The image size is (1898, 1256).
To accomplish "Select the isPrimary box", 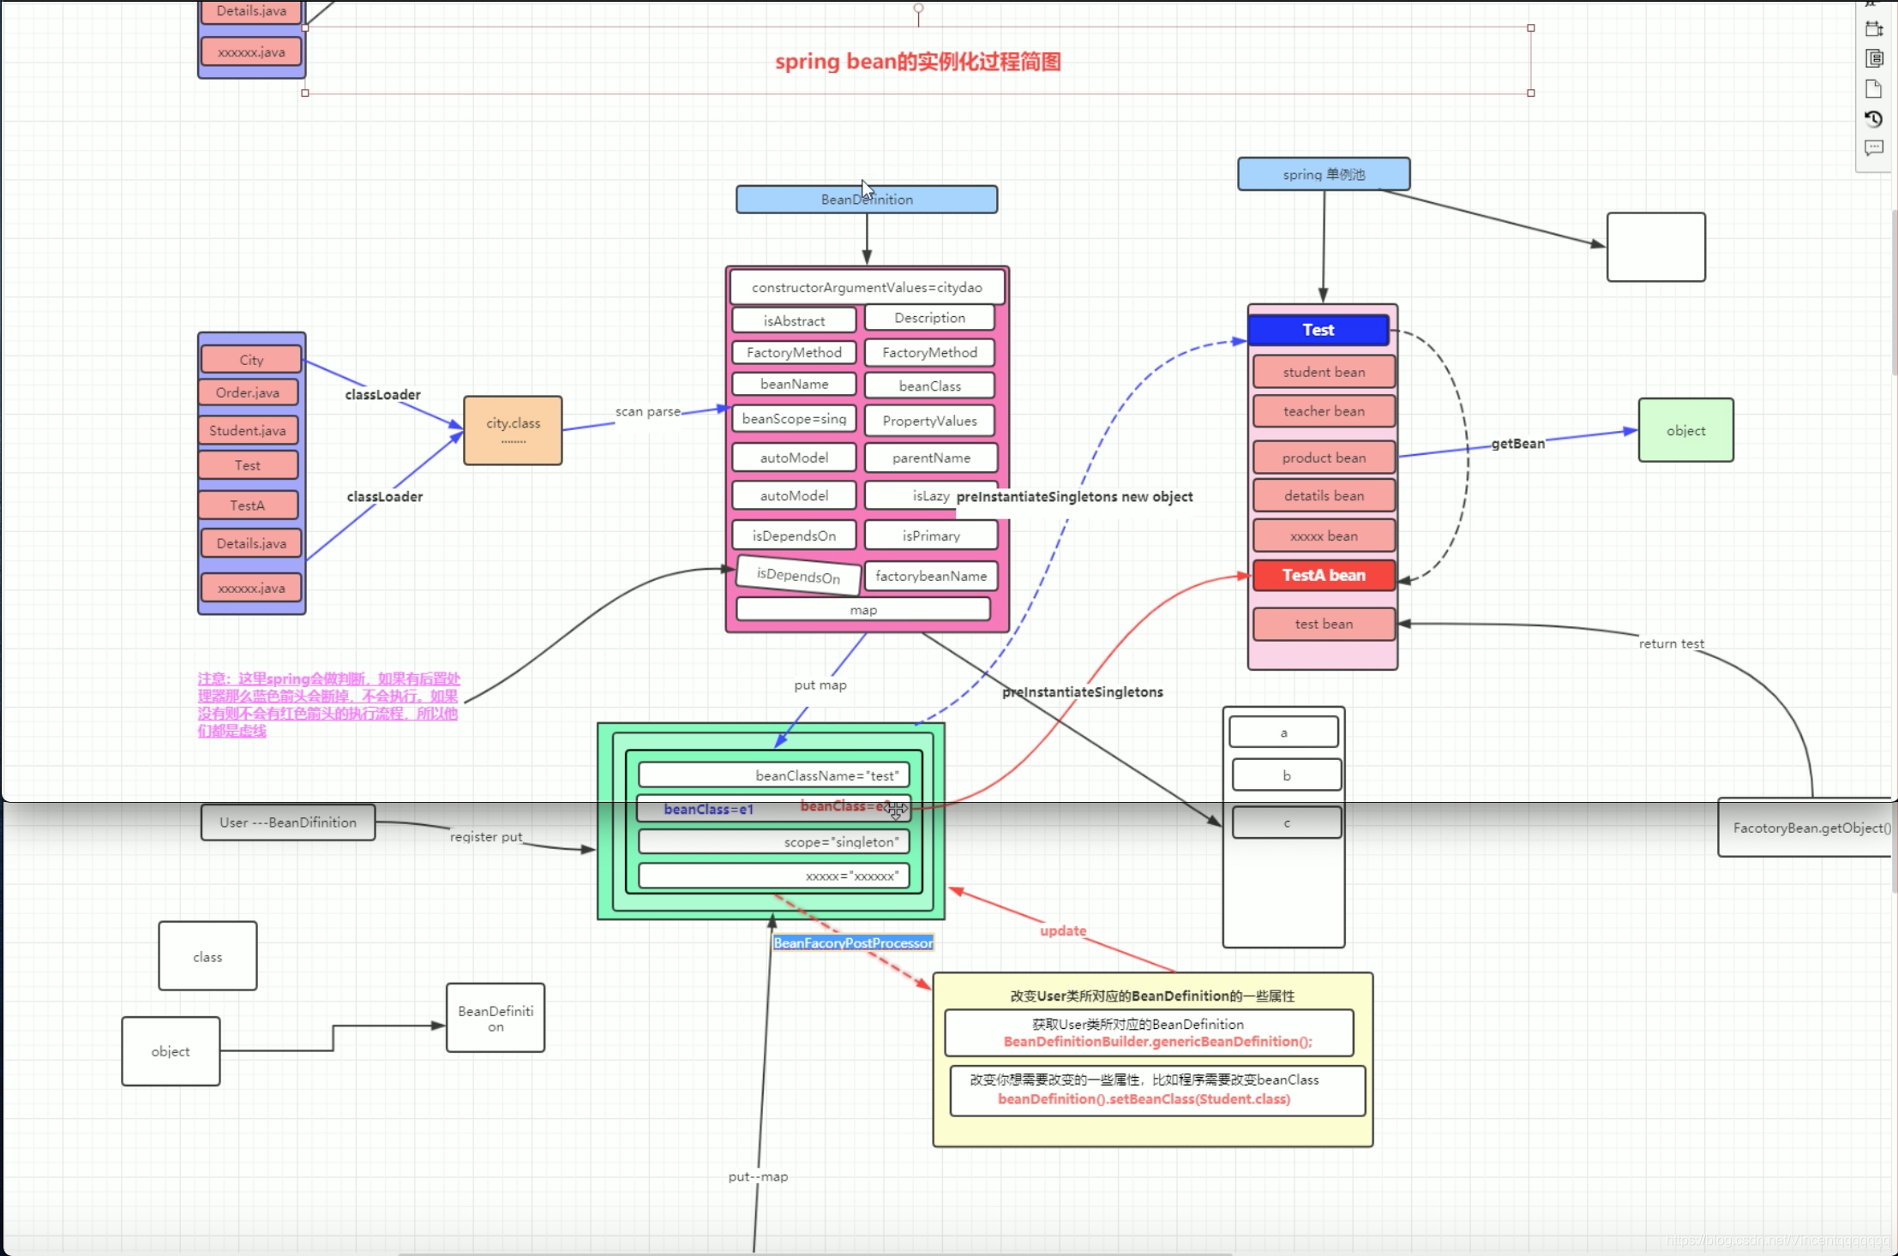I will point(931,535).
